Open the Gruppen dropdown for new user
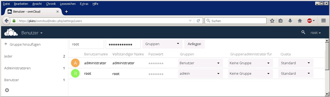This screenshot has width=330, height=97. click(x=162, y=44)
